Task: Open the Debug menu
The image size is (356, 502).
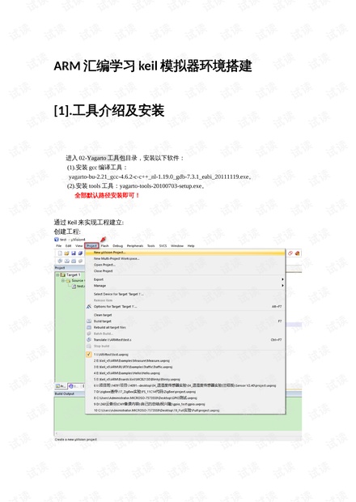Action: pos(117,246)
